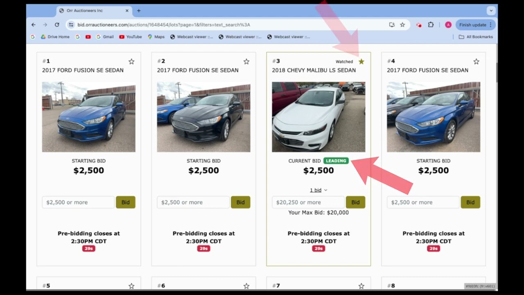Open the Chrome profile avatar

click(x=448, y=25)
